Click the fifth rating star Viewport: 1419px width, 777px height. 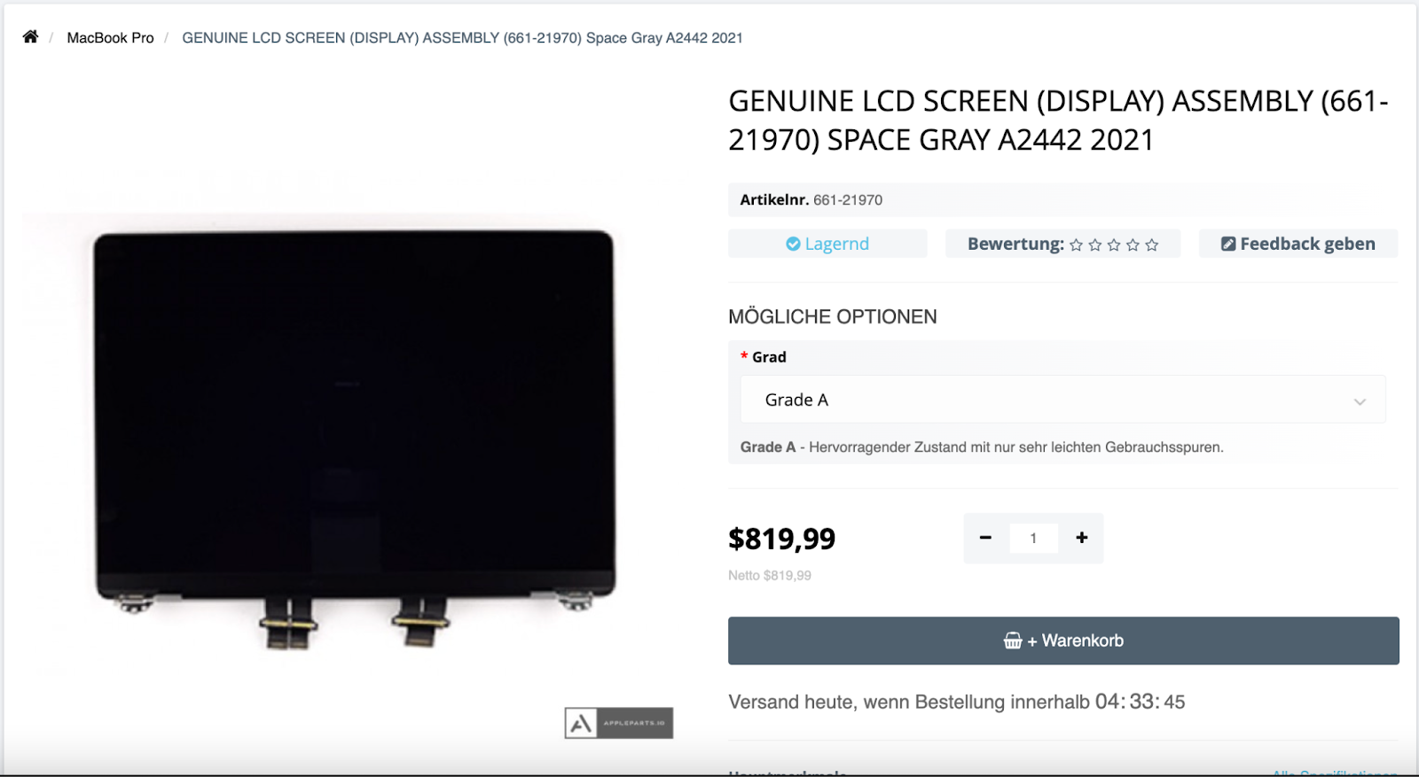point(1151,245)
